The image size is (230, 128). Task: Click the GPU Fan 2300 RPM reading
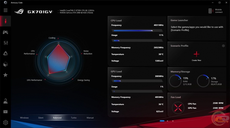218,108
